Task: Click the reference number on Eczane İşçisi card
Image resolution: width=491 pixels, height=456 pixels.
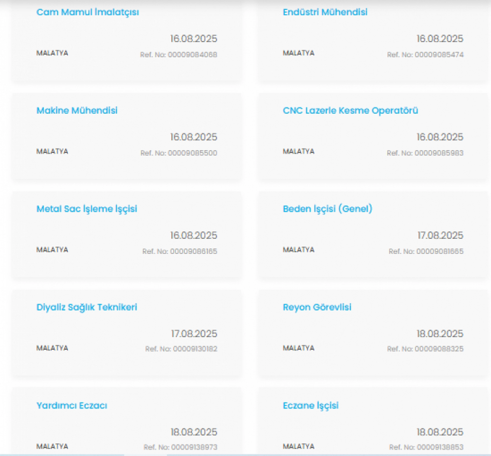Action: coord(426,447)
